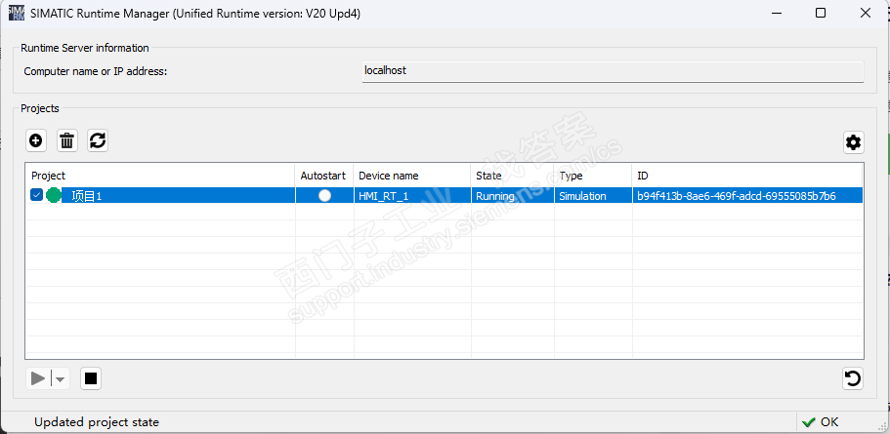Close the Runtime Manager window

pyautogui.click(x=865, y=13)
